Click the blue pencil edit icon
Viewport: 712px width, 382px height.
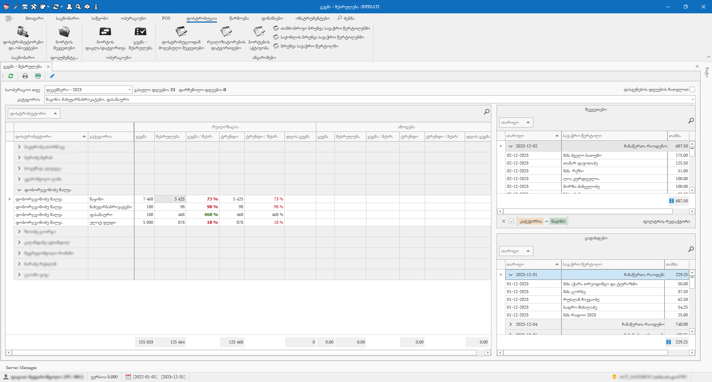click(52, 76)
